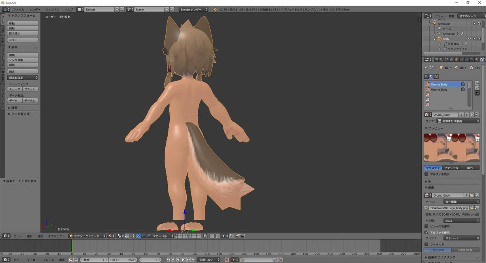Open the texture properties tab icon

pyautogui.click(x=482, y=59)
